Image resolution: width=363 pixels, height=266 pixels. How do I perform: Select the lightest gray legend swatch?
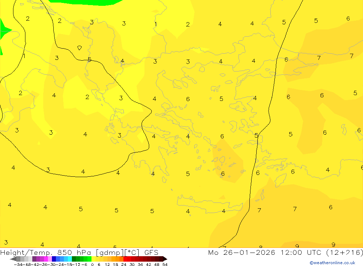coord(30,259)
